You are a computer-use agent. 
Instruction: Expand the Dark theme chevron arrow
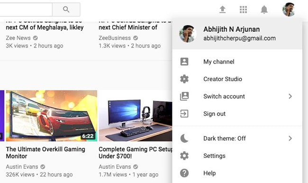click(290, 138)
